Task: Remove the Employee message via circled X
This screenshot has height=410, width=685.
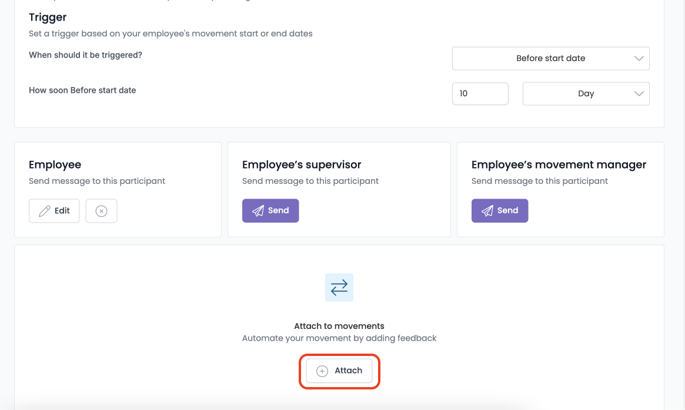Action: tap(101, 211)
